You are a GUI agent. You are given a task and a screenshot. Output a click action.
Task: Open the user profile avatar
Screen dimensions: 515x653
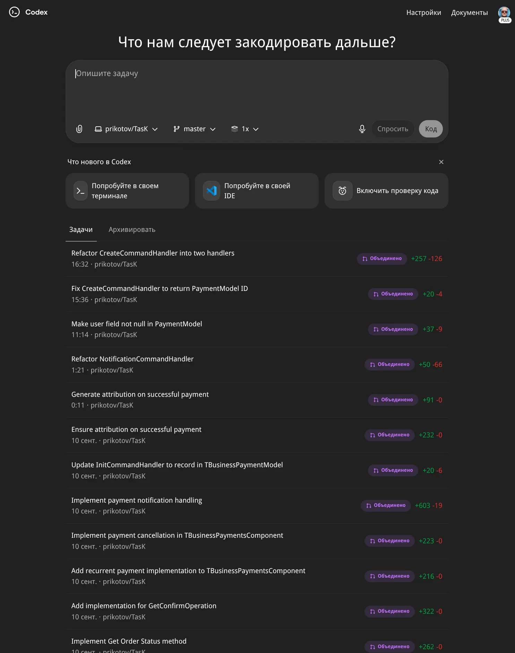pyautogui.click(x=504, y=12)
